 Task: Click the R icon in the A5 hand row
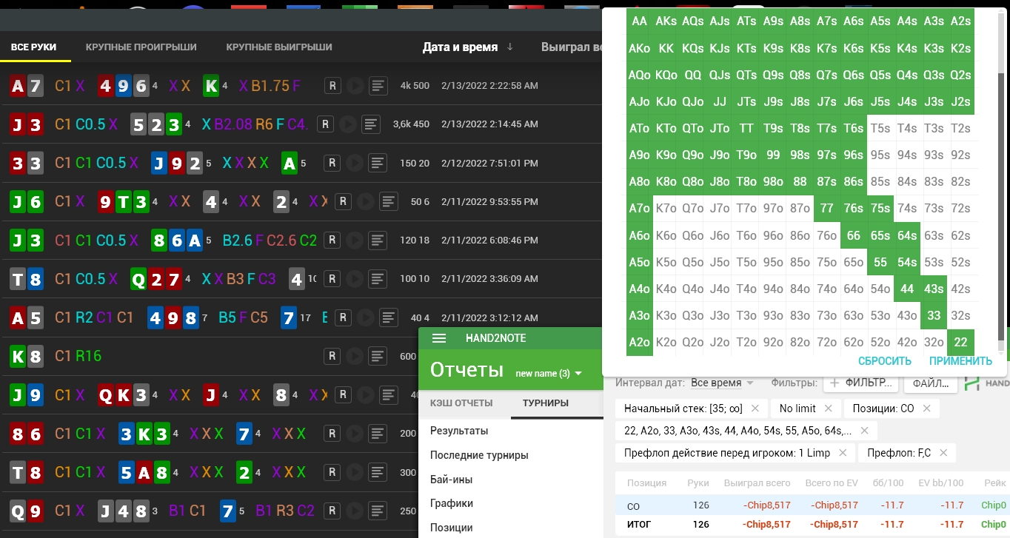coord(343,317)
